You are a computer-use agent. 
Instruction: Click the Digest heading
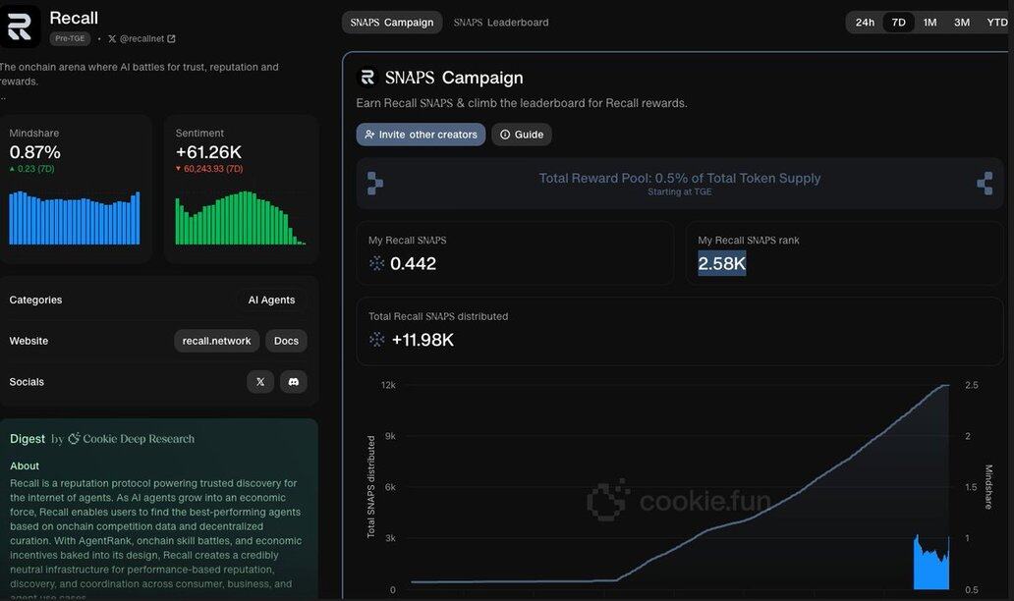[28, 439]
